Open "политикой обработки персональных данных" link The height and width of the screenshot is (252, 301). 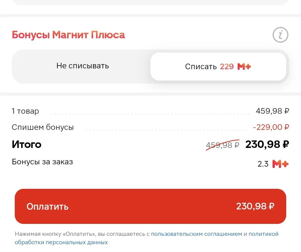click(x=147, y=238)
